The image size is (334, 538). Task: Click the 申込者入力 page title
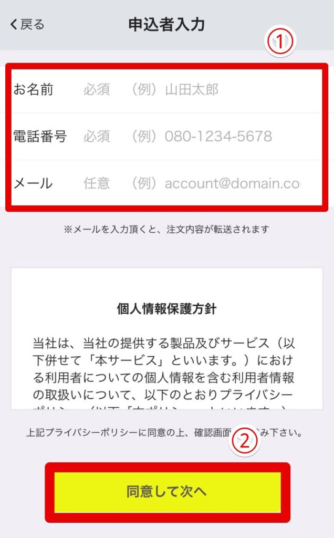[166, 25]
